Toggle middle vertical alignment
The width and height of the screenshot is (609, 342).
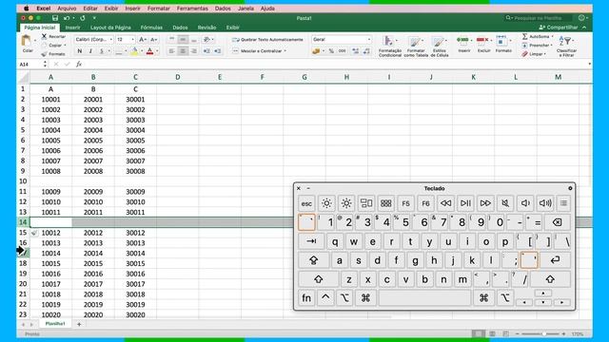(183, 40)
